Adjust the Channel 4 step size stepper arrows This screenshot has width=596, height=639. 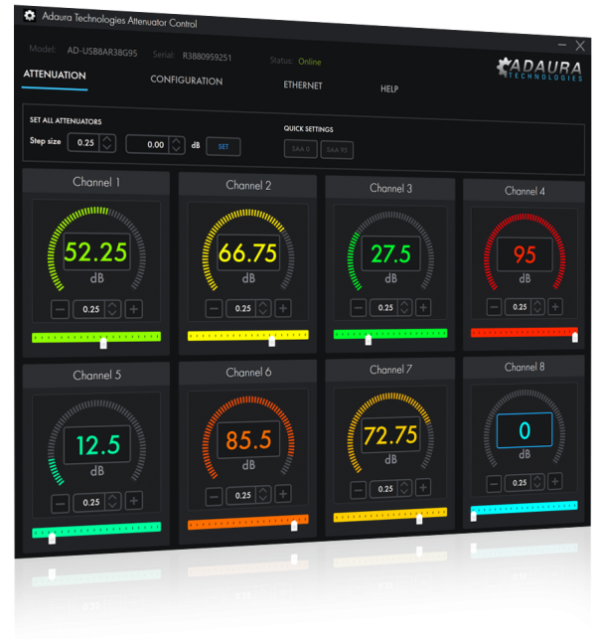[537, 306]
